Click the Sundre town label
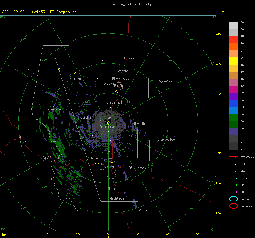This screenshot has height=238, width=255. click(86, 117)
